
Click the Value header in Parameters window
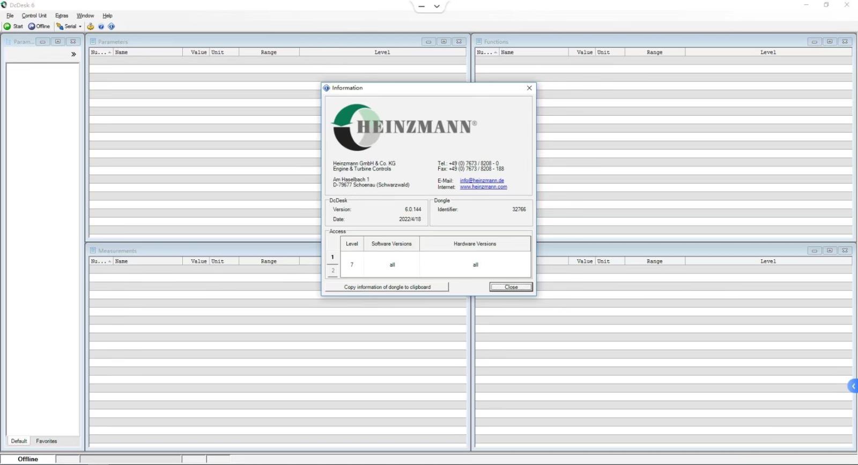click(196, 52)
